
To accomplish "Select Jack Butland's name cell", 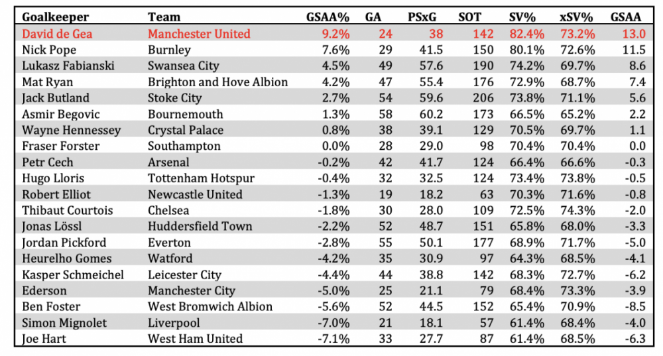I will [x=56, y=98].
